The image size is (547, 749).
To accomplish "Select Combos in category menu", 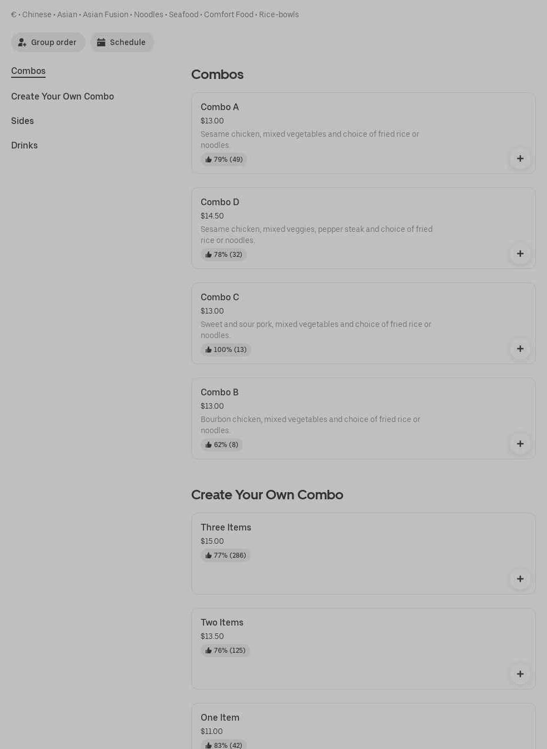I will (28, 71).
